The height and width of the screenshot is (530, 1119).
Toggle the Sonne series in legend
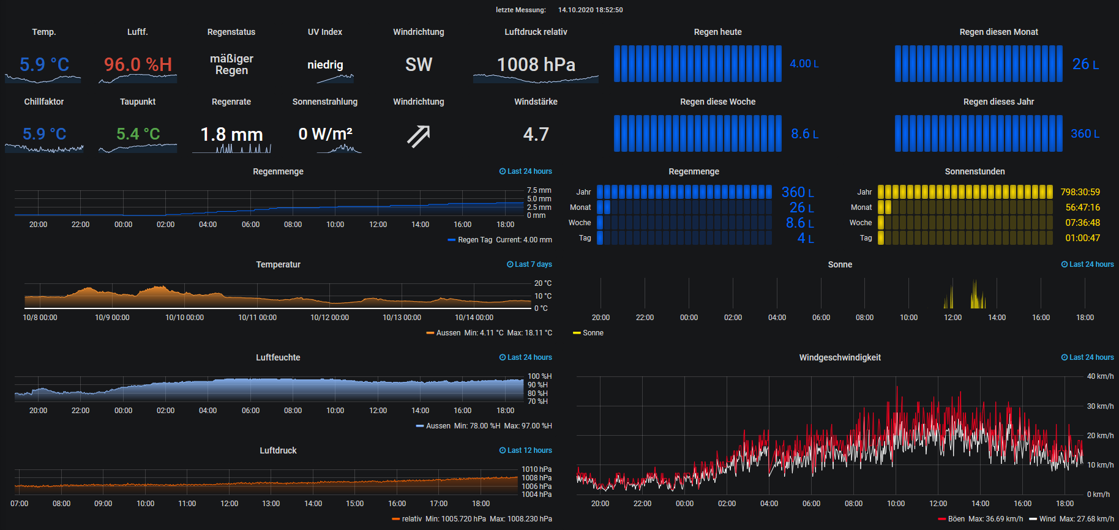[593, 333]
